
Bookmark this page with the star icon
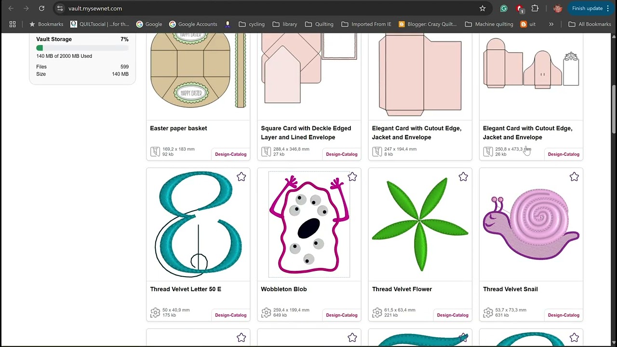tap(482, 8)
